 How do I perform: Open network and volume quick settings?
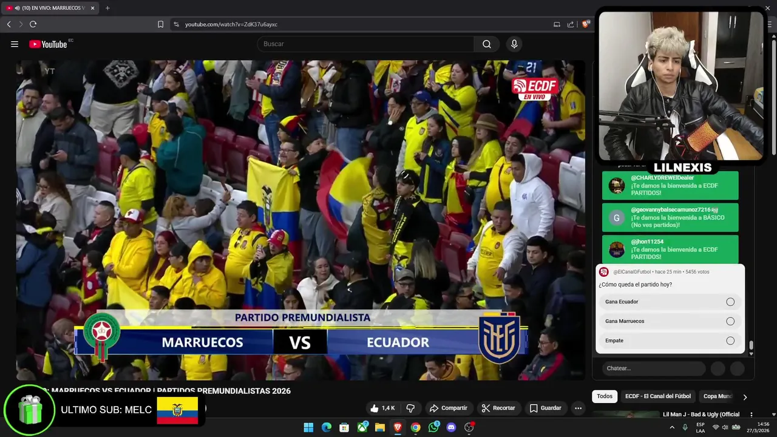pos(725,427)
